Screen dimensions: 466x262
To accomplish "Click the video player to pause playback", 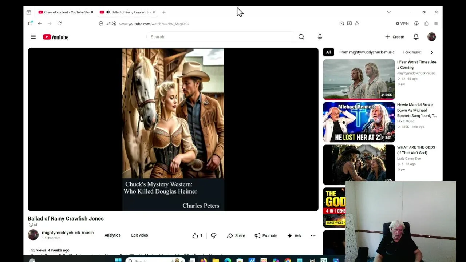I will pyautogui.click(x=173, y=130).
